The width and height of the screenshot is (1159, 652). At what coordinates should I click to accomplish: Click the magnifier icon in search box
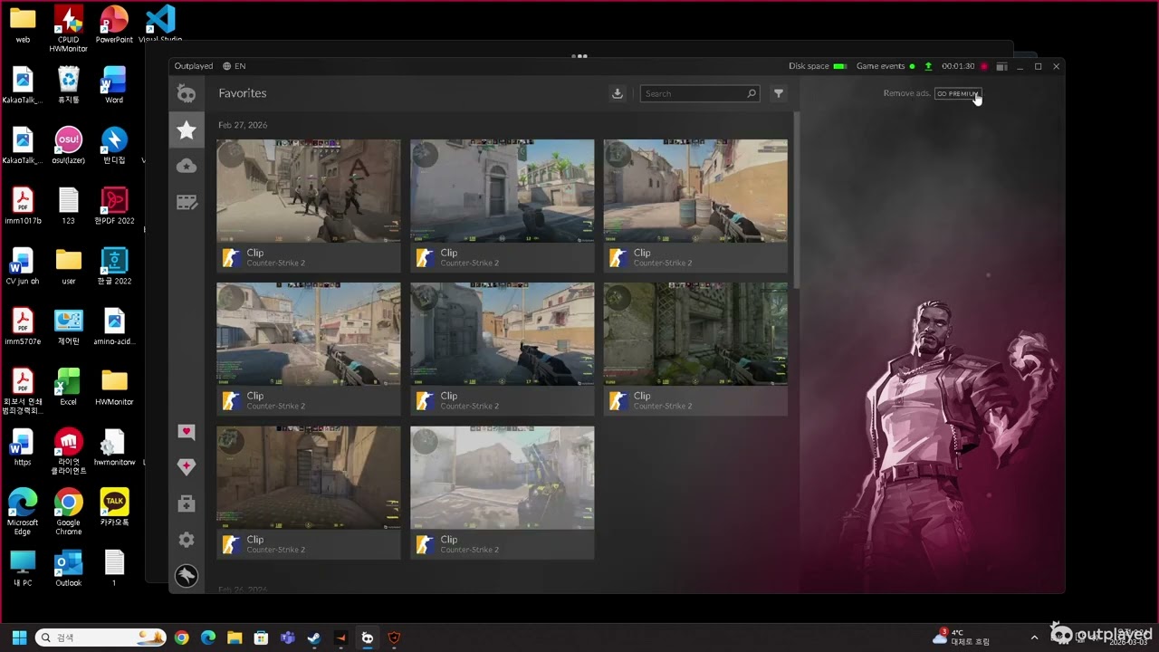[x=752, y=93]
